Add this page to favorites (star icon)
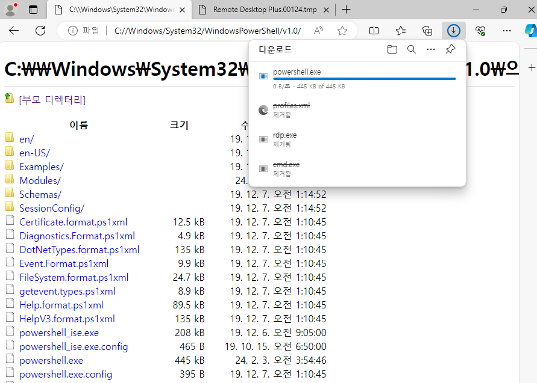The width and height of the screenshot is (537, 383). pyautogui.click(x=342, y=31)
